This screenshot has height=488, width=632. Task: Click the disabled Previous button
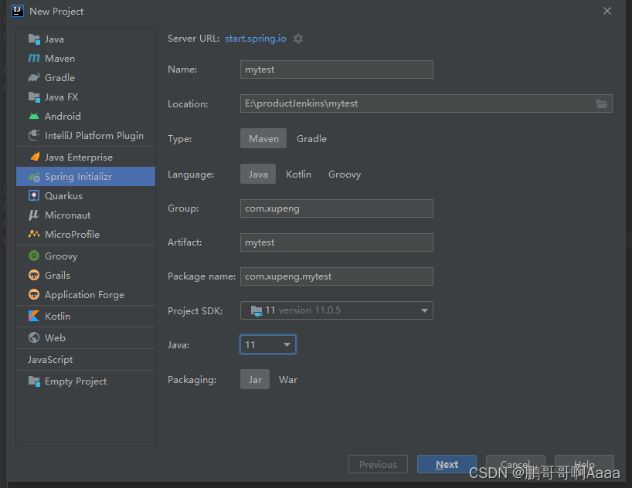pos(378,464)
